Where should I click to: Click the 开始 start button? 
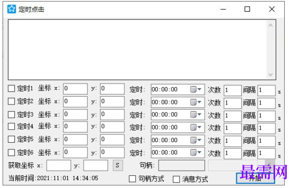coord(255,178)
